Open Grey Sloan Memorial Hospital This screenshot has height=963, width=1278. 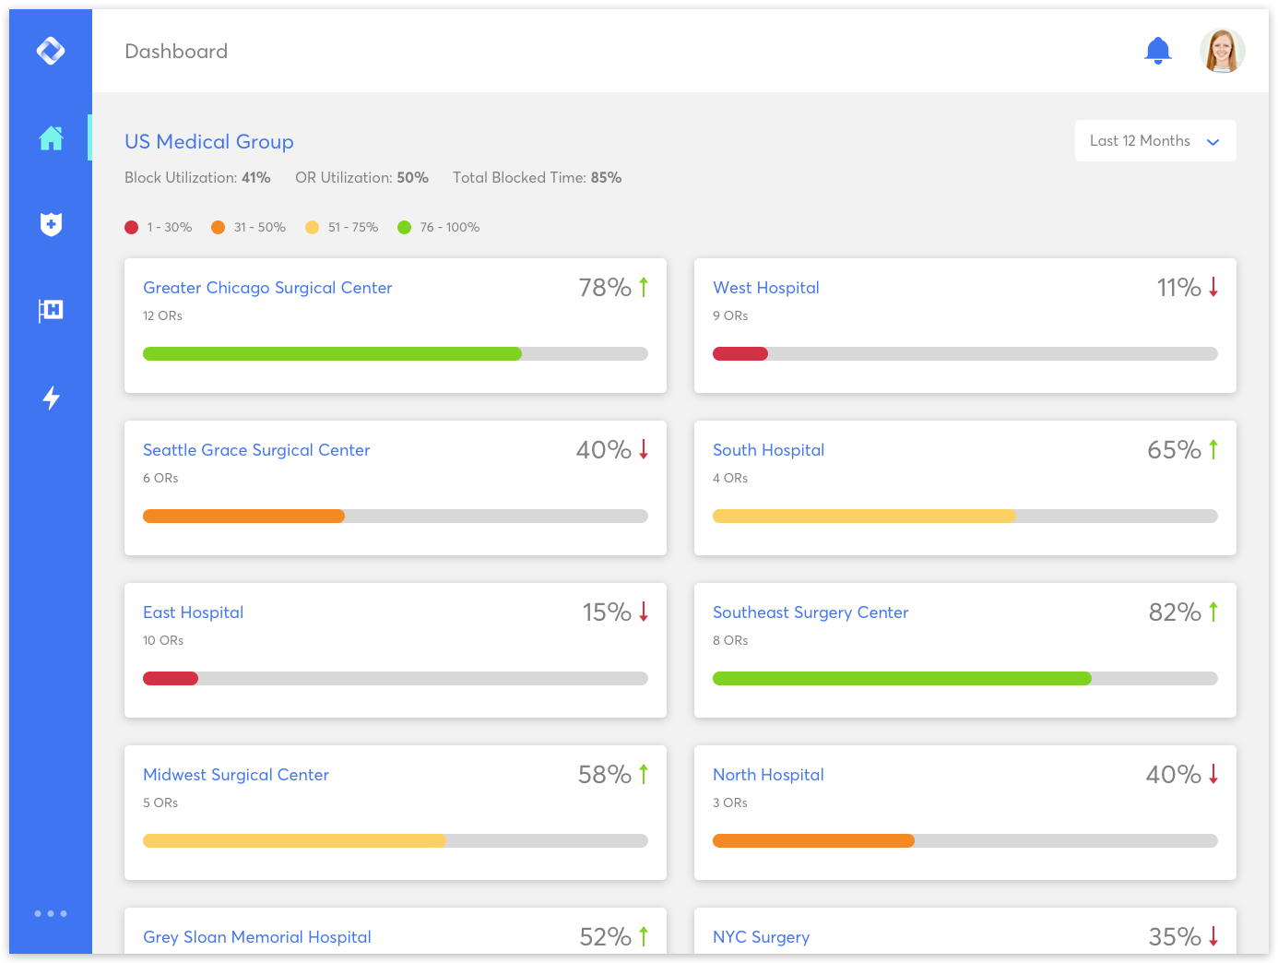[x=257, y=937]
